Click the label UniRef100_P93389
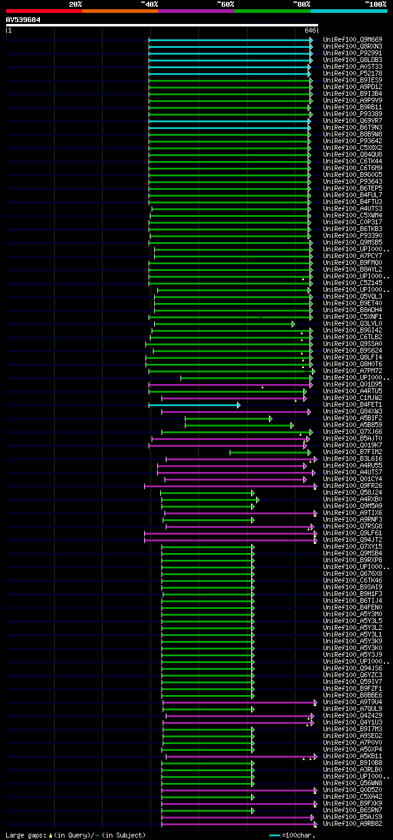 (352, 114)
